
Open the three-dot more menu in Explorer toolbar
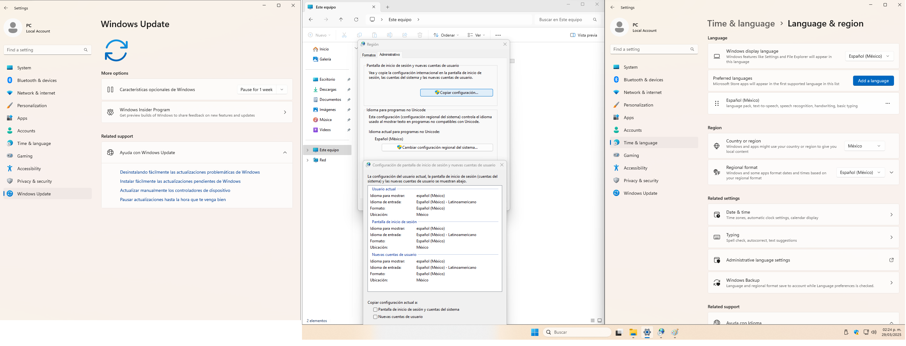498,35
